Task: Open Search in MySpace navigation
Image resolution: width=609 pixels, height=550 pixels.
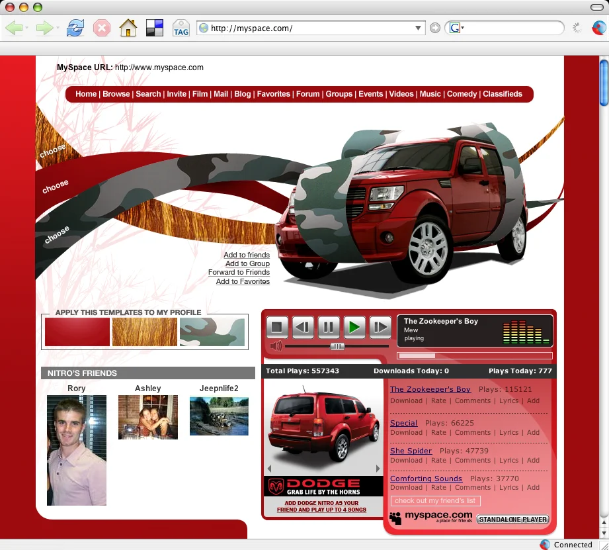Action: [148, 94]
